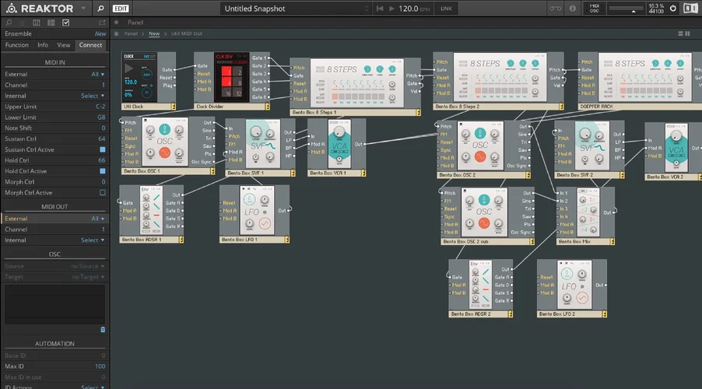Image resolution: width=702 pixels, height=389 pixels.
Task: Click the rewind to start transport icon
Action: coord(380,9)
